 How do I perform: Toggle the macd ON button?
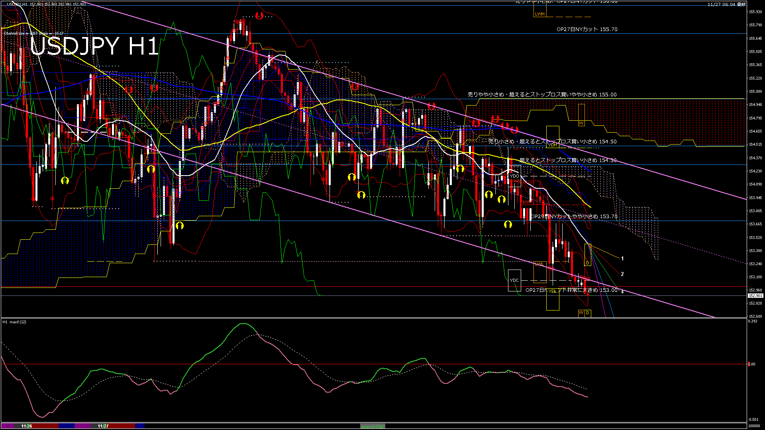pos(373,426)
